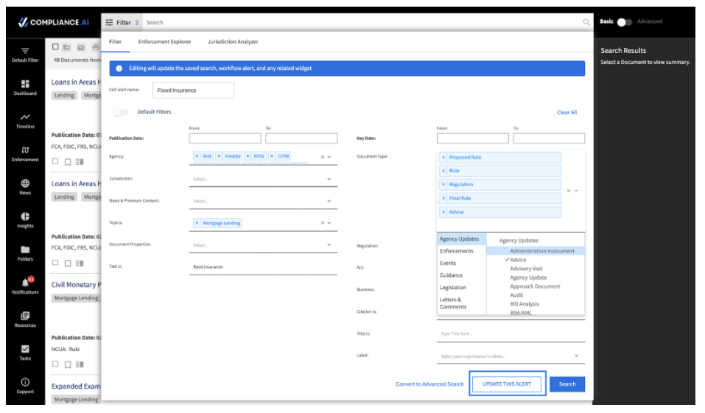Expand the Topics dropdown arrow

coord(329,223)
